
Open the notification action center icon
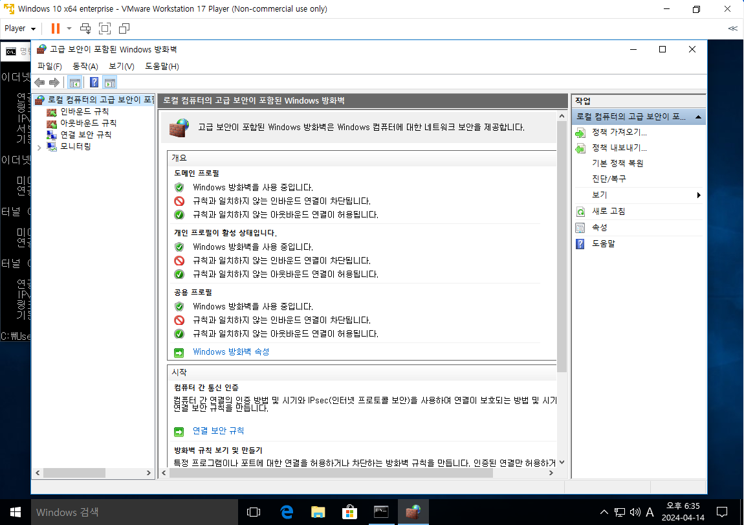(x=722, y=512)
